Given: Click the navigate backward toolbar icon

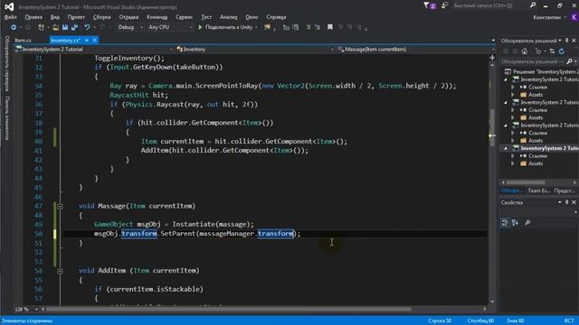Looking at the screenshot, I should point(14,27).
